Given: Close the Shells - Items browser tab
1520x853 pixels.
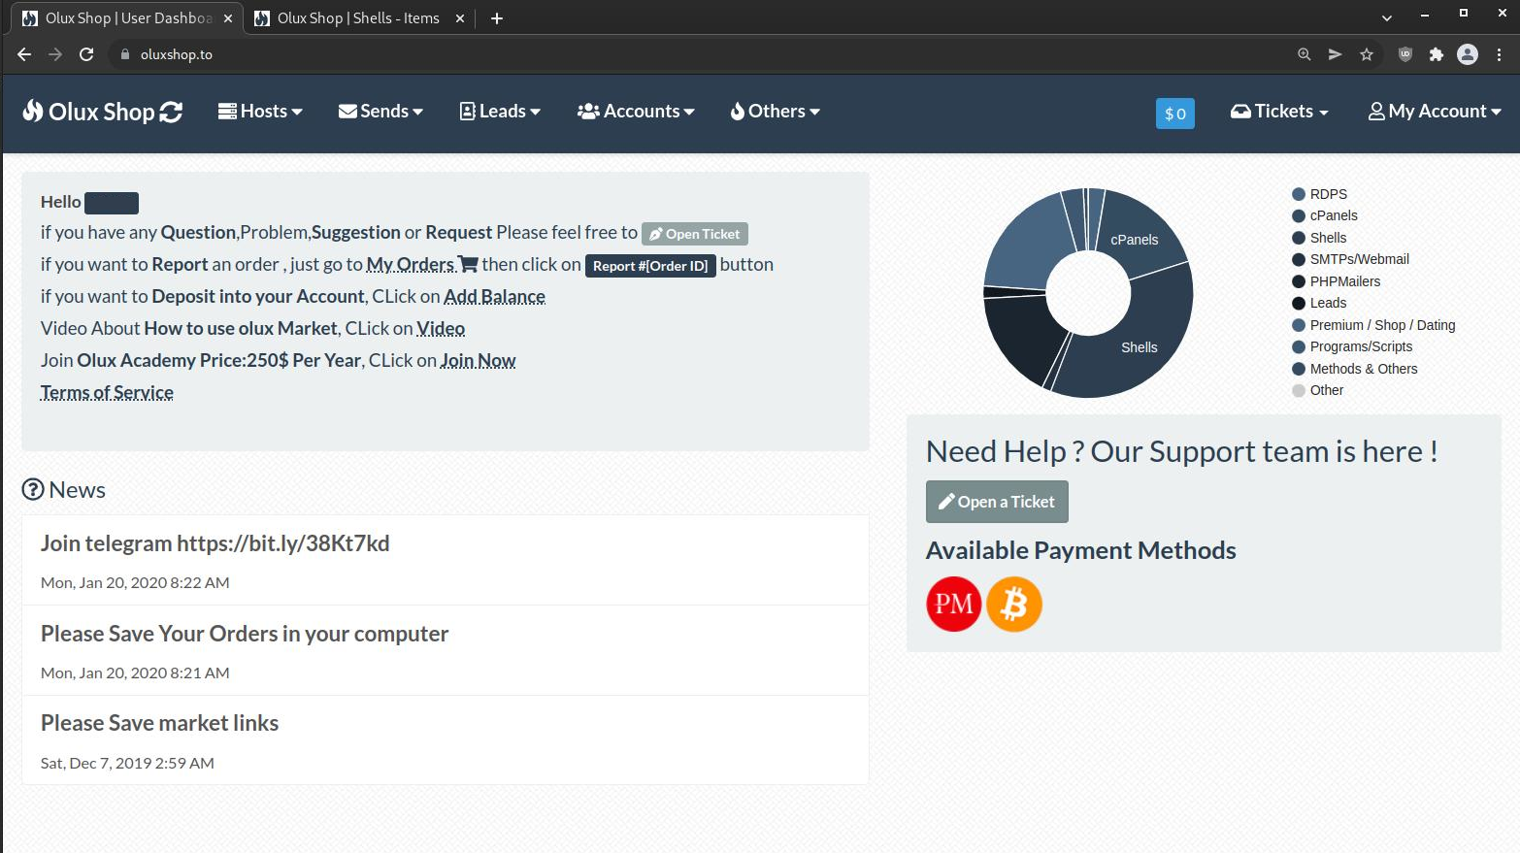Looking at the screenshot, I should click(x=460, y=18).
